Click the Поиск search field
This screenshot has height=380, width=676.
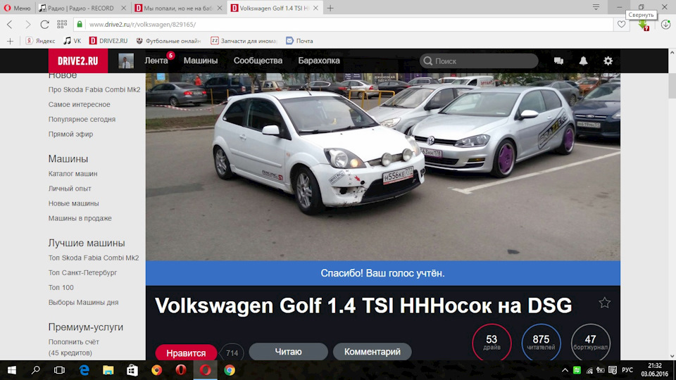click(479, 61)
